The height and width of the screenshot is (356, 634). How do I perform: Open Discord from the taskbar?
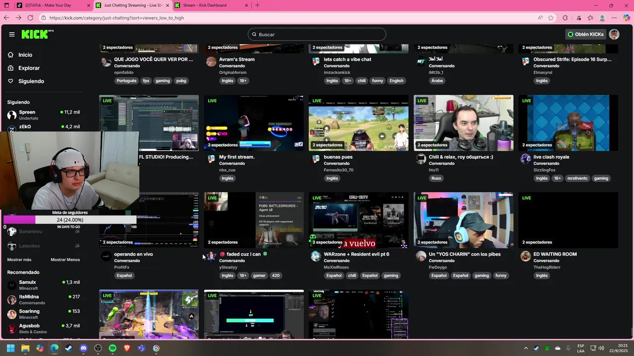coord(83,348)
